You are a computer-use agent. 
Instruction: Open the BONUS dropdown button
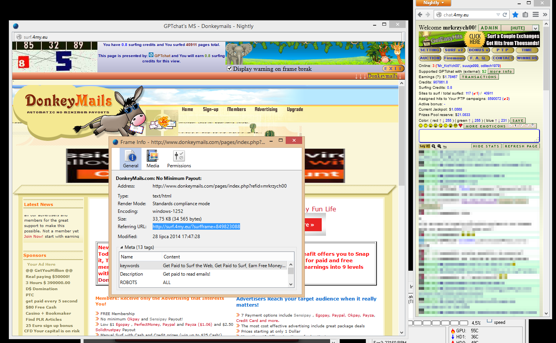pyautogui.click(x=479, y=50)
